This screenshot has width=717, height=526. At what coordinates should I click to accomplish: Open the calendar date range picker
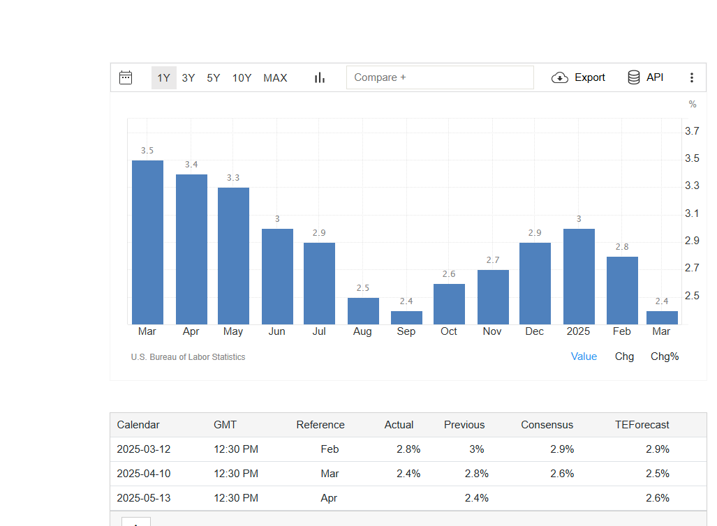(x=126, y=77)
